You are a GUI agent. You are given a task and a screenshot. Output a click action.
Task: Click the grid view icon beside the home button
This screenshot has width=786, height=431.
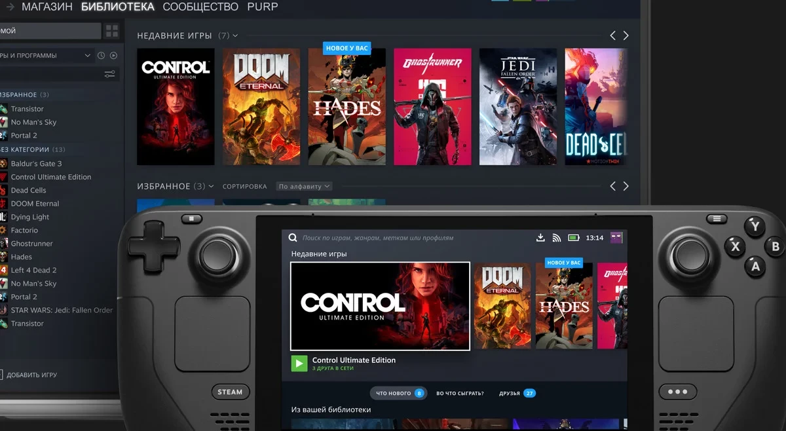tap(112, 31)
